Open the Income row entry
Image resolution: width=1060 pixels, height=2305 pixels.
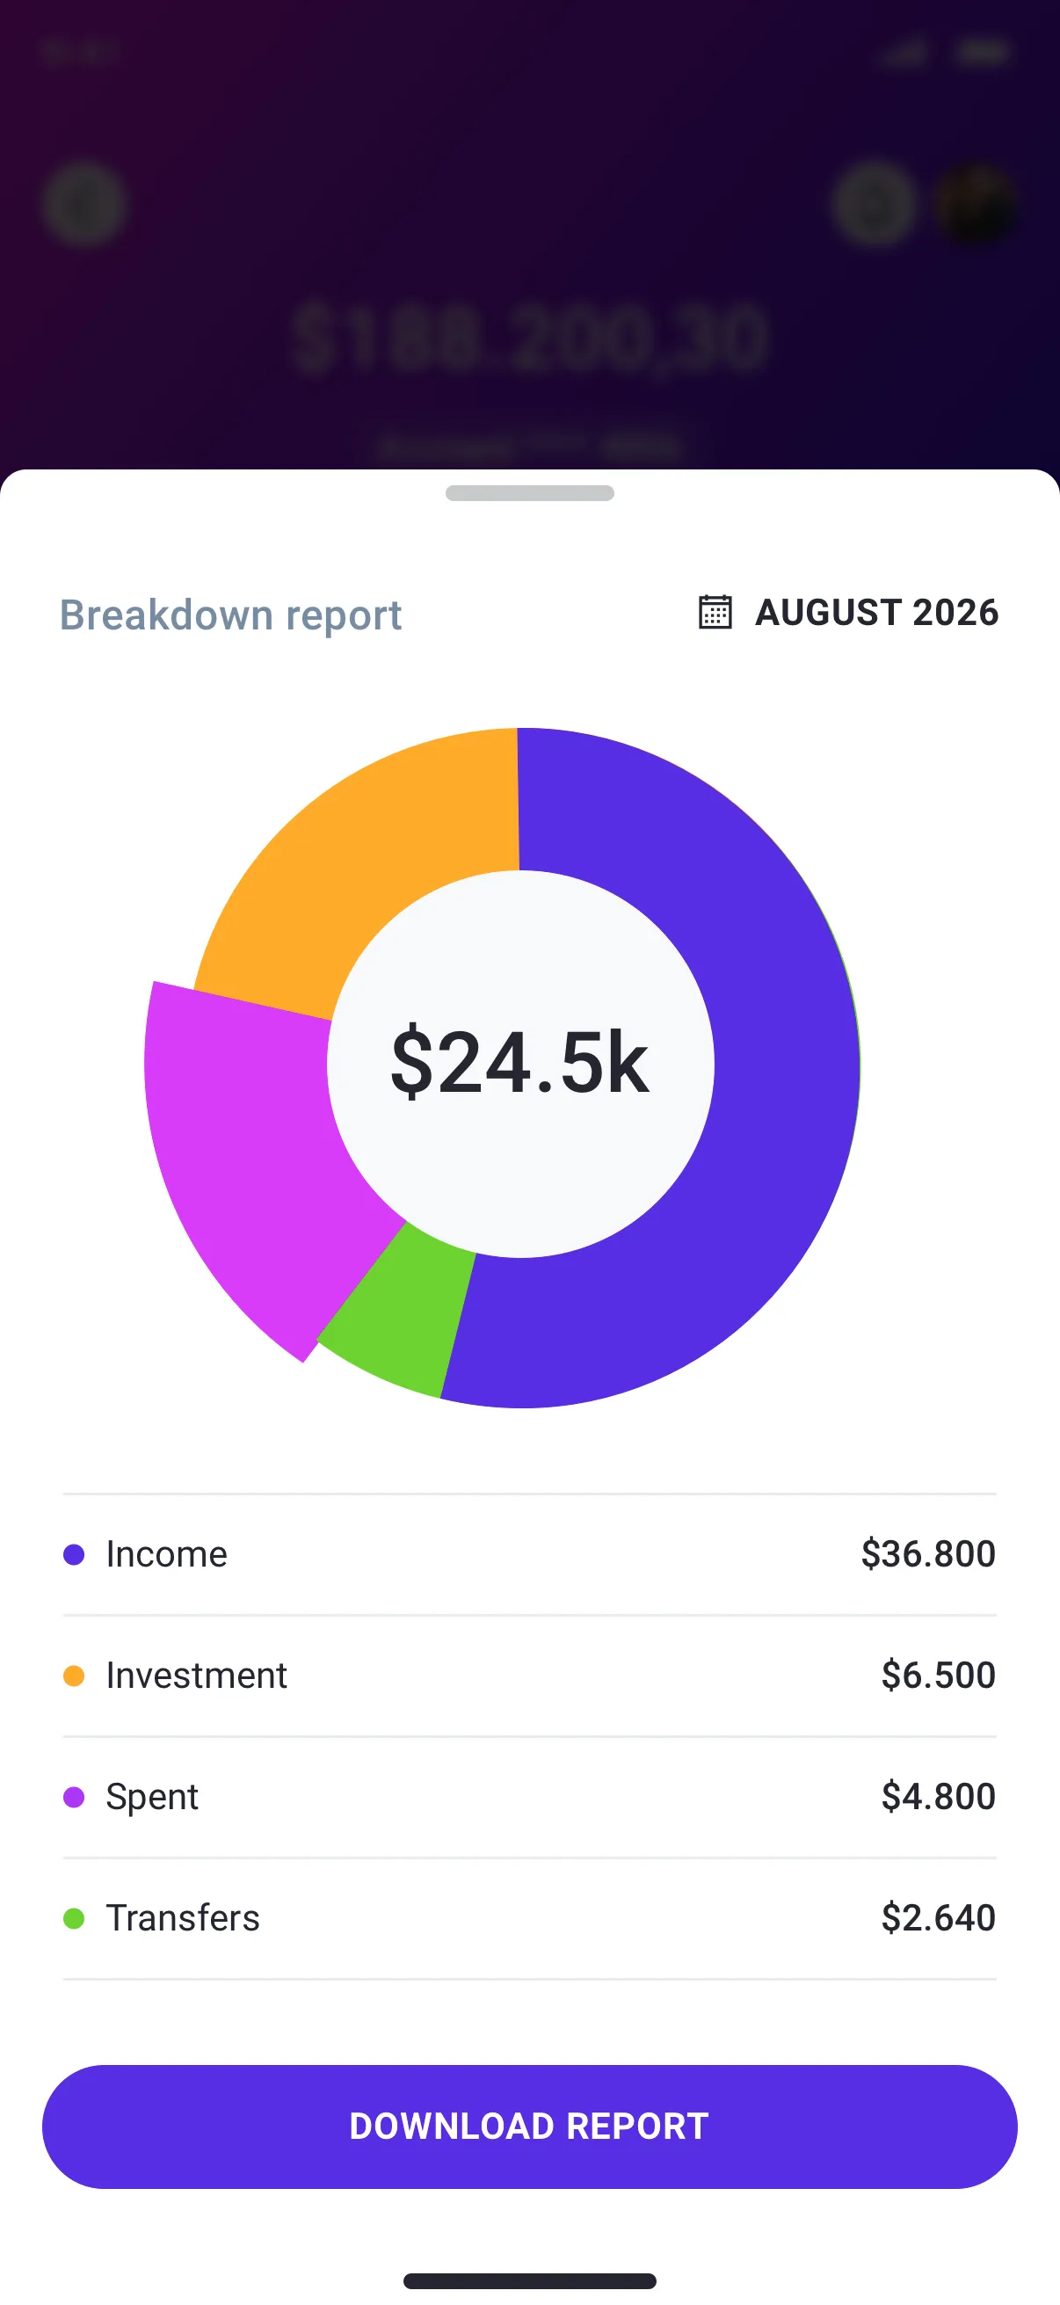[529, 1554]
